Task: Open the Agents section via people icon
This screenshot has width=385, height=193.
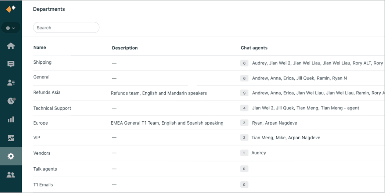Action: [x=10, y=174]
